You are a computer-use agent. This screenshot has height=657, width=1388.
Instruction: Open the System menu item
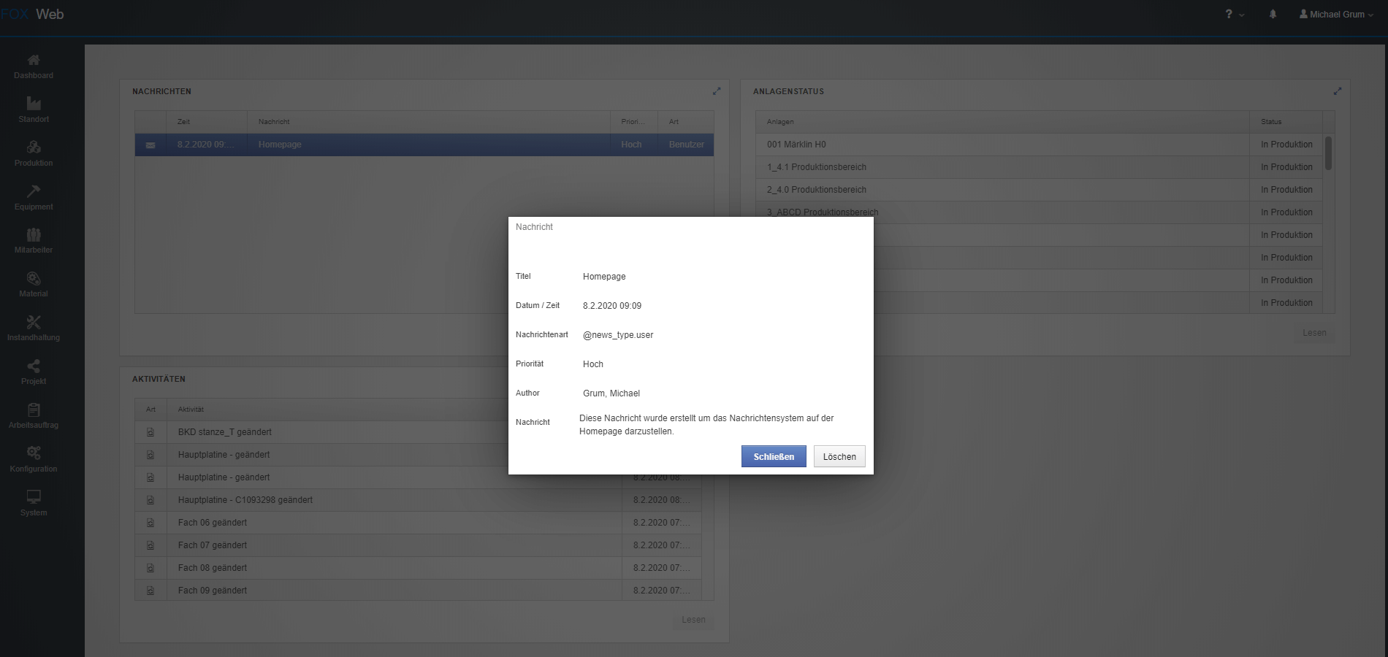point(34,504)
